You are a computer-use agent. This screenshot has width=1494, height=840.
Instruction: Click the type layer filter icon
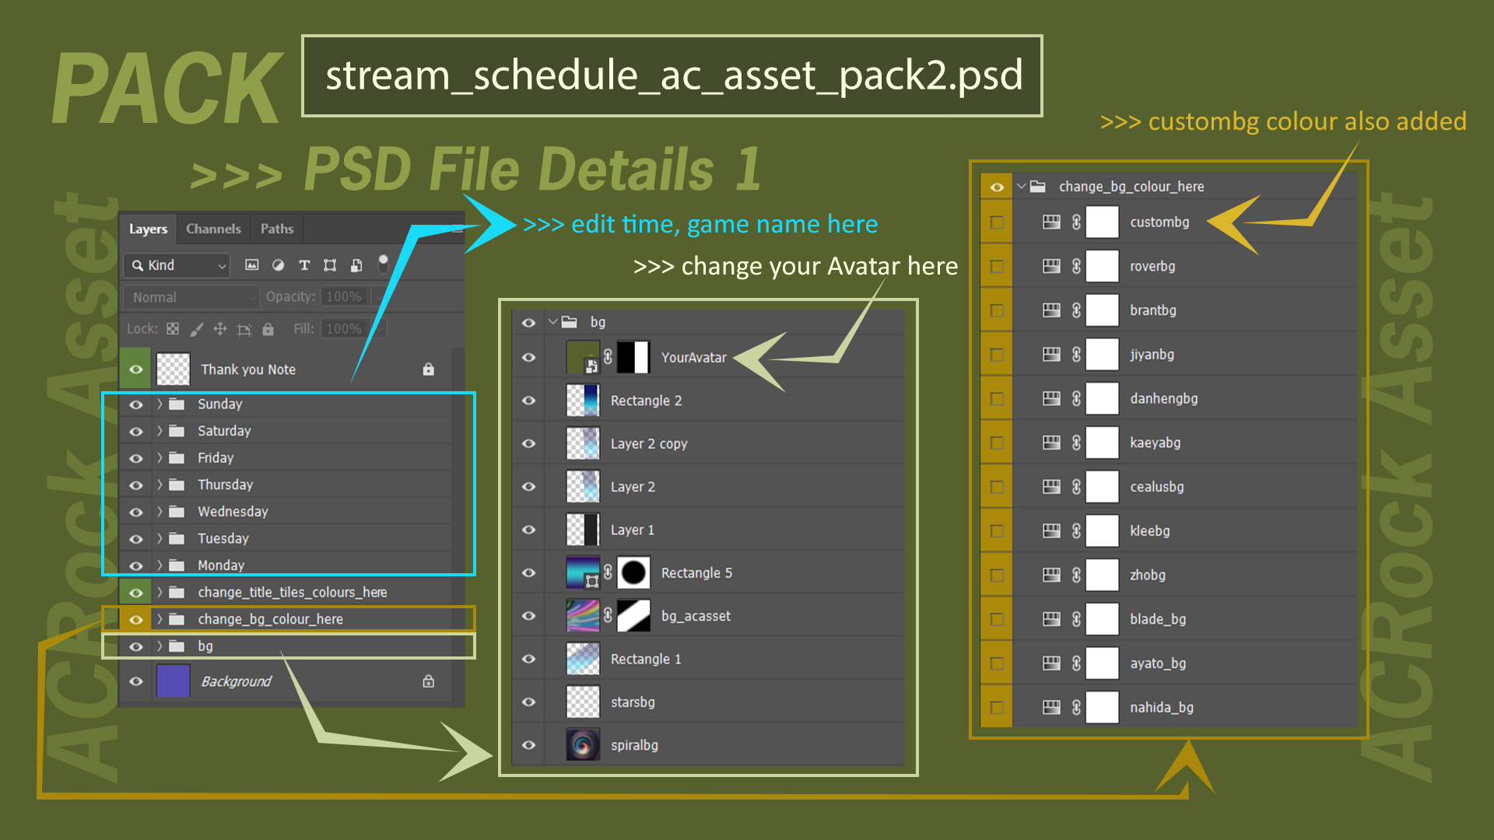click(304, 265)
